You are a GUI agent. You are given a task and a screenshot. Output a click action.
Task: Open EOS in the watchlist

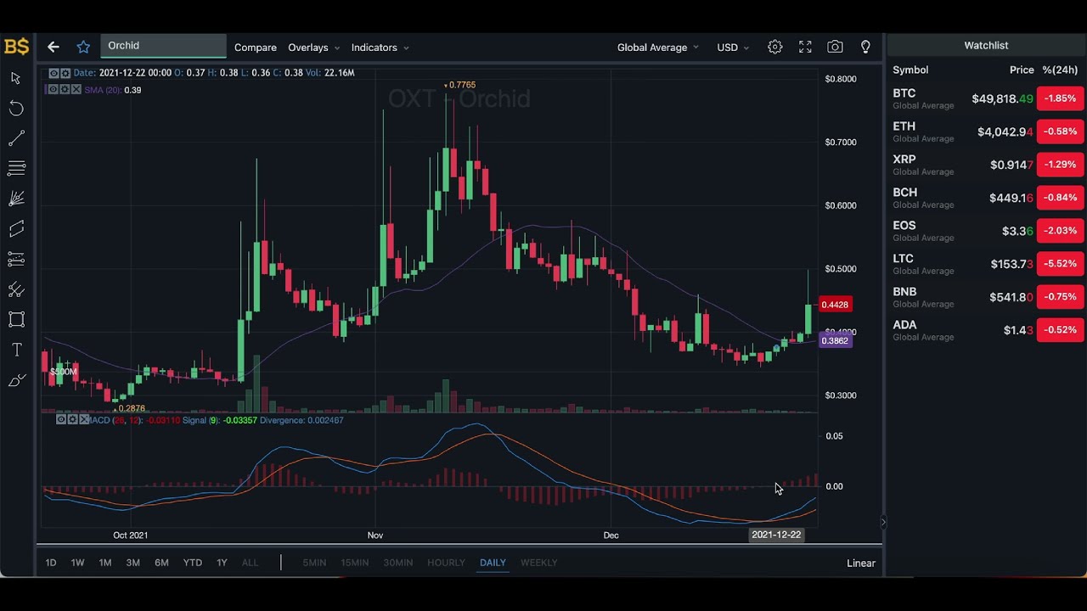987,231
